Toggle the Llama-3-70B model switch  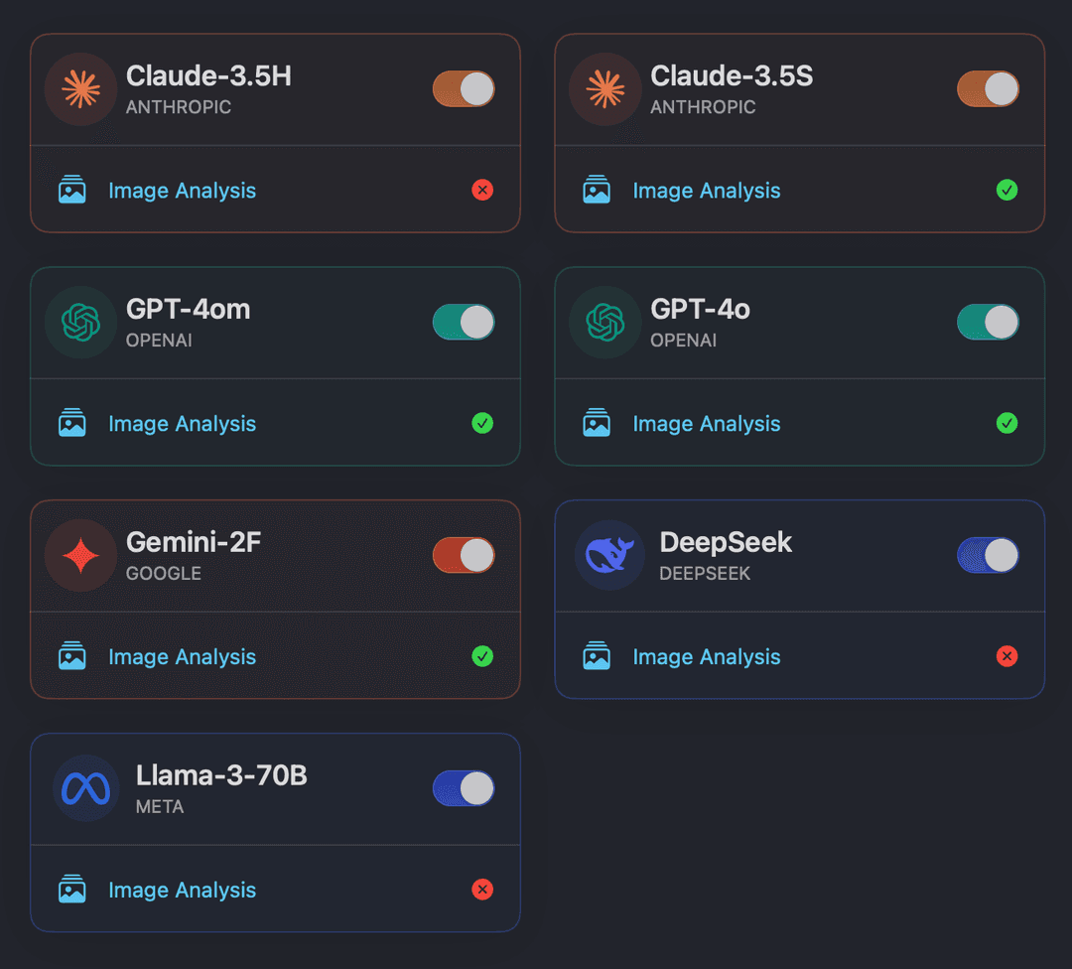click(464, 788)
